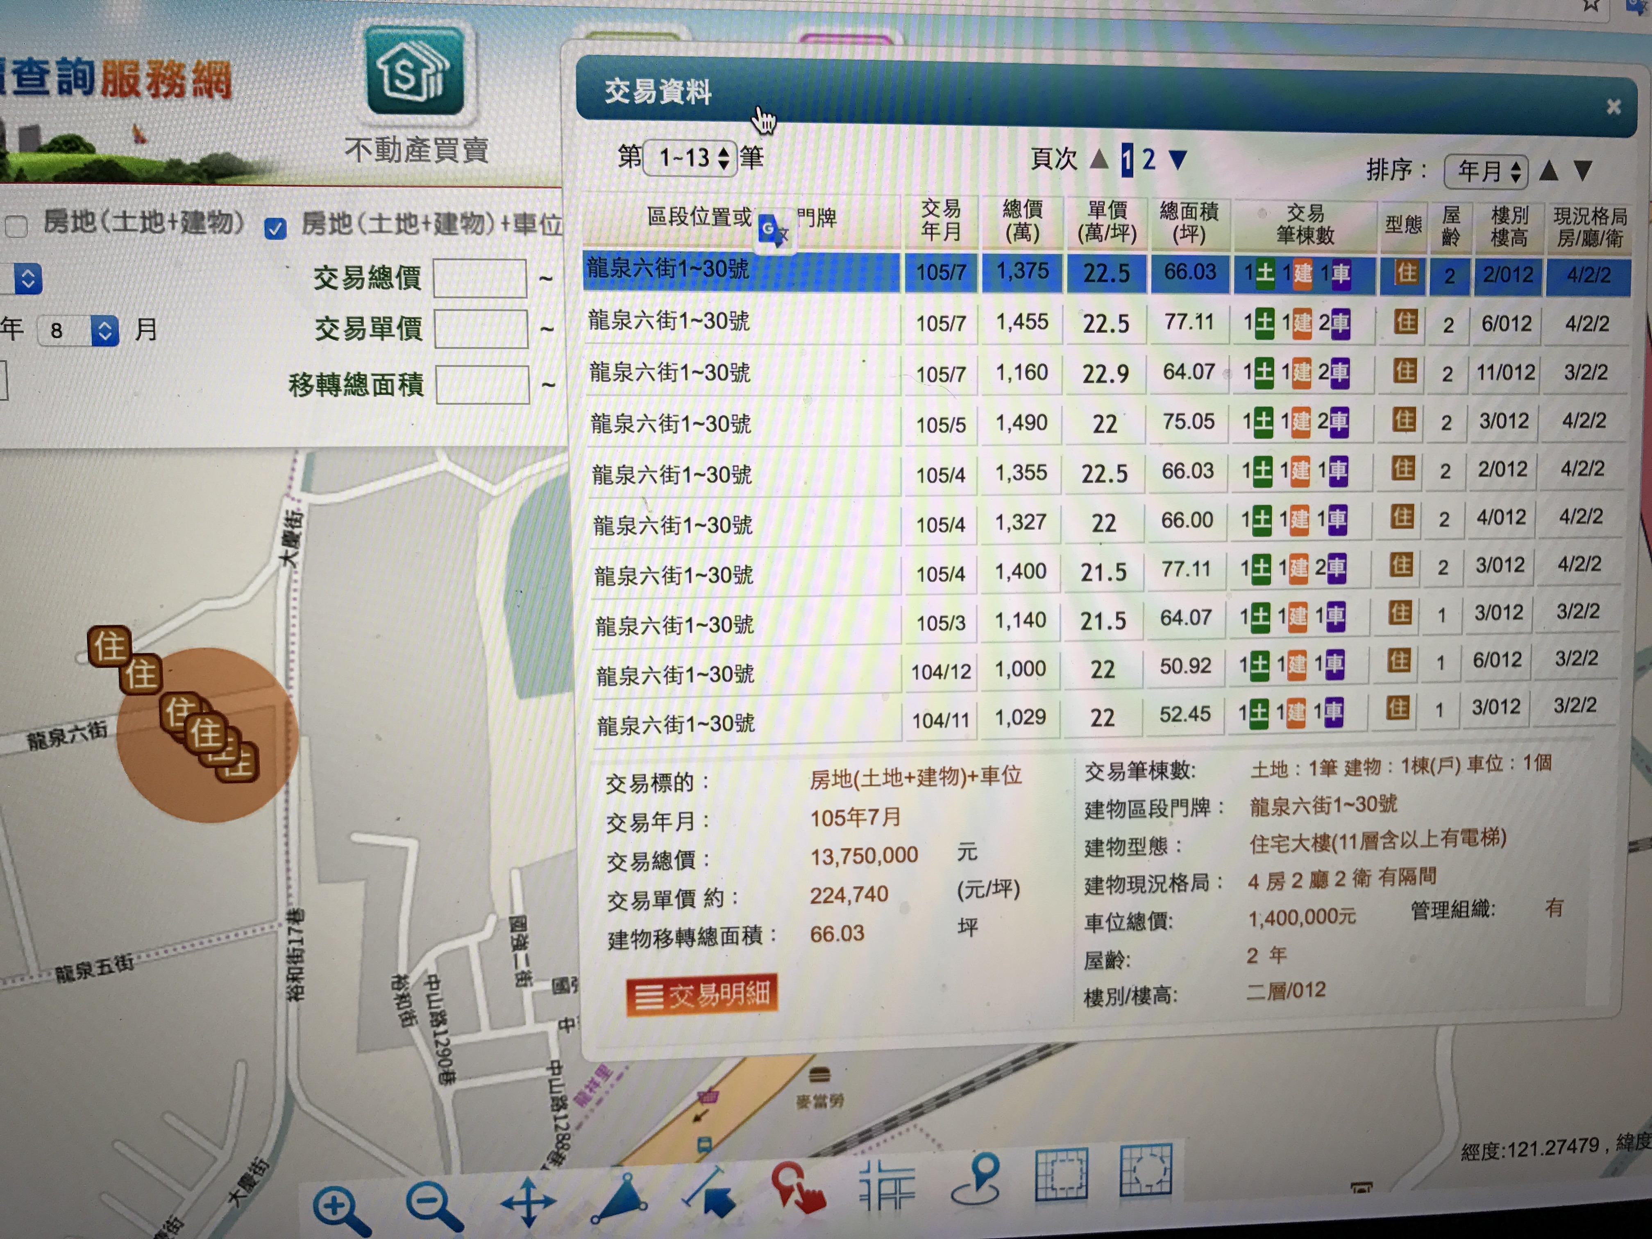Select the row with total price 1,327
The height and width of the screenshot is (1239, 1652).
click(x=1105, y=521)
